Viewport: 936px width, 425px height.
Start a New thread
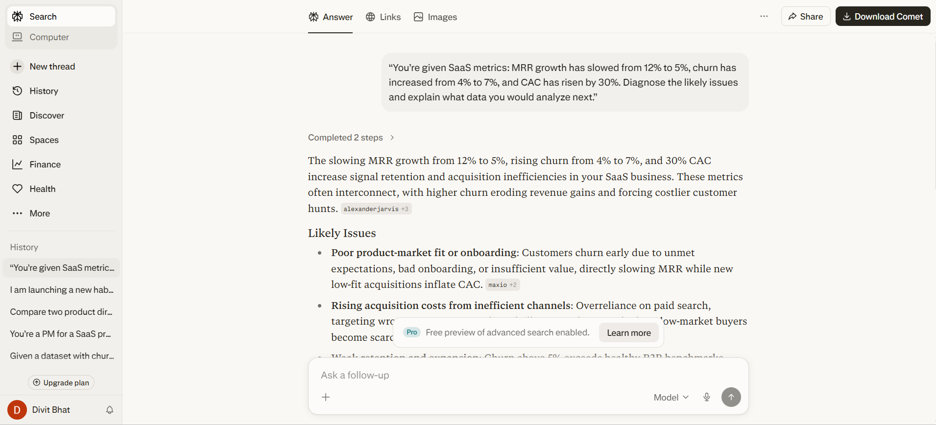pos(52,66)
